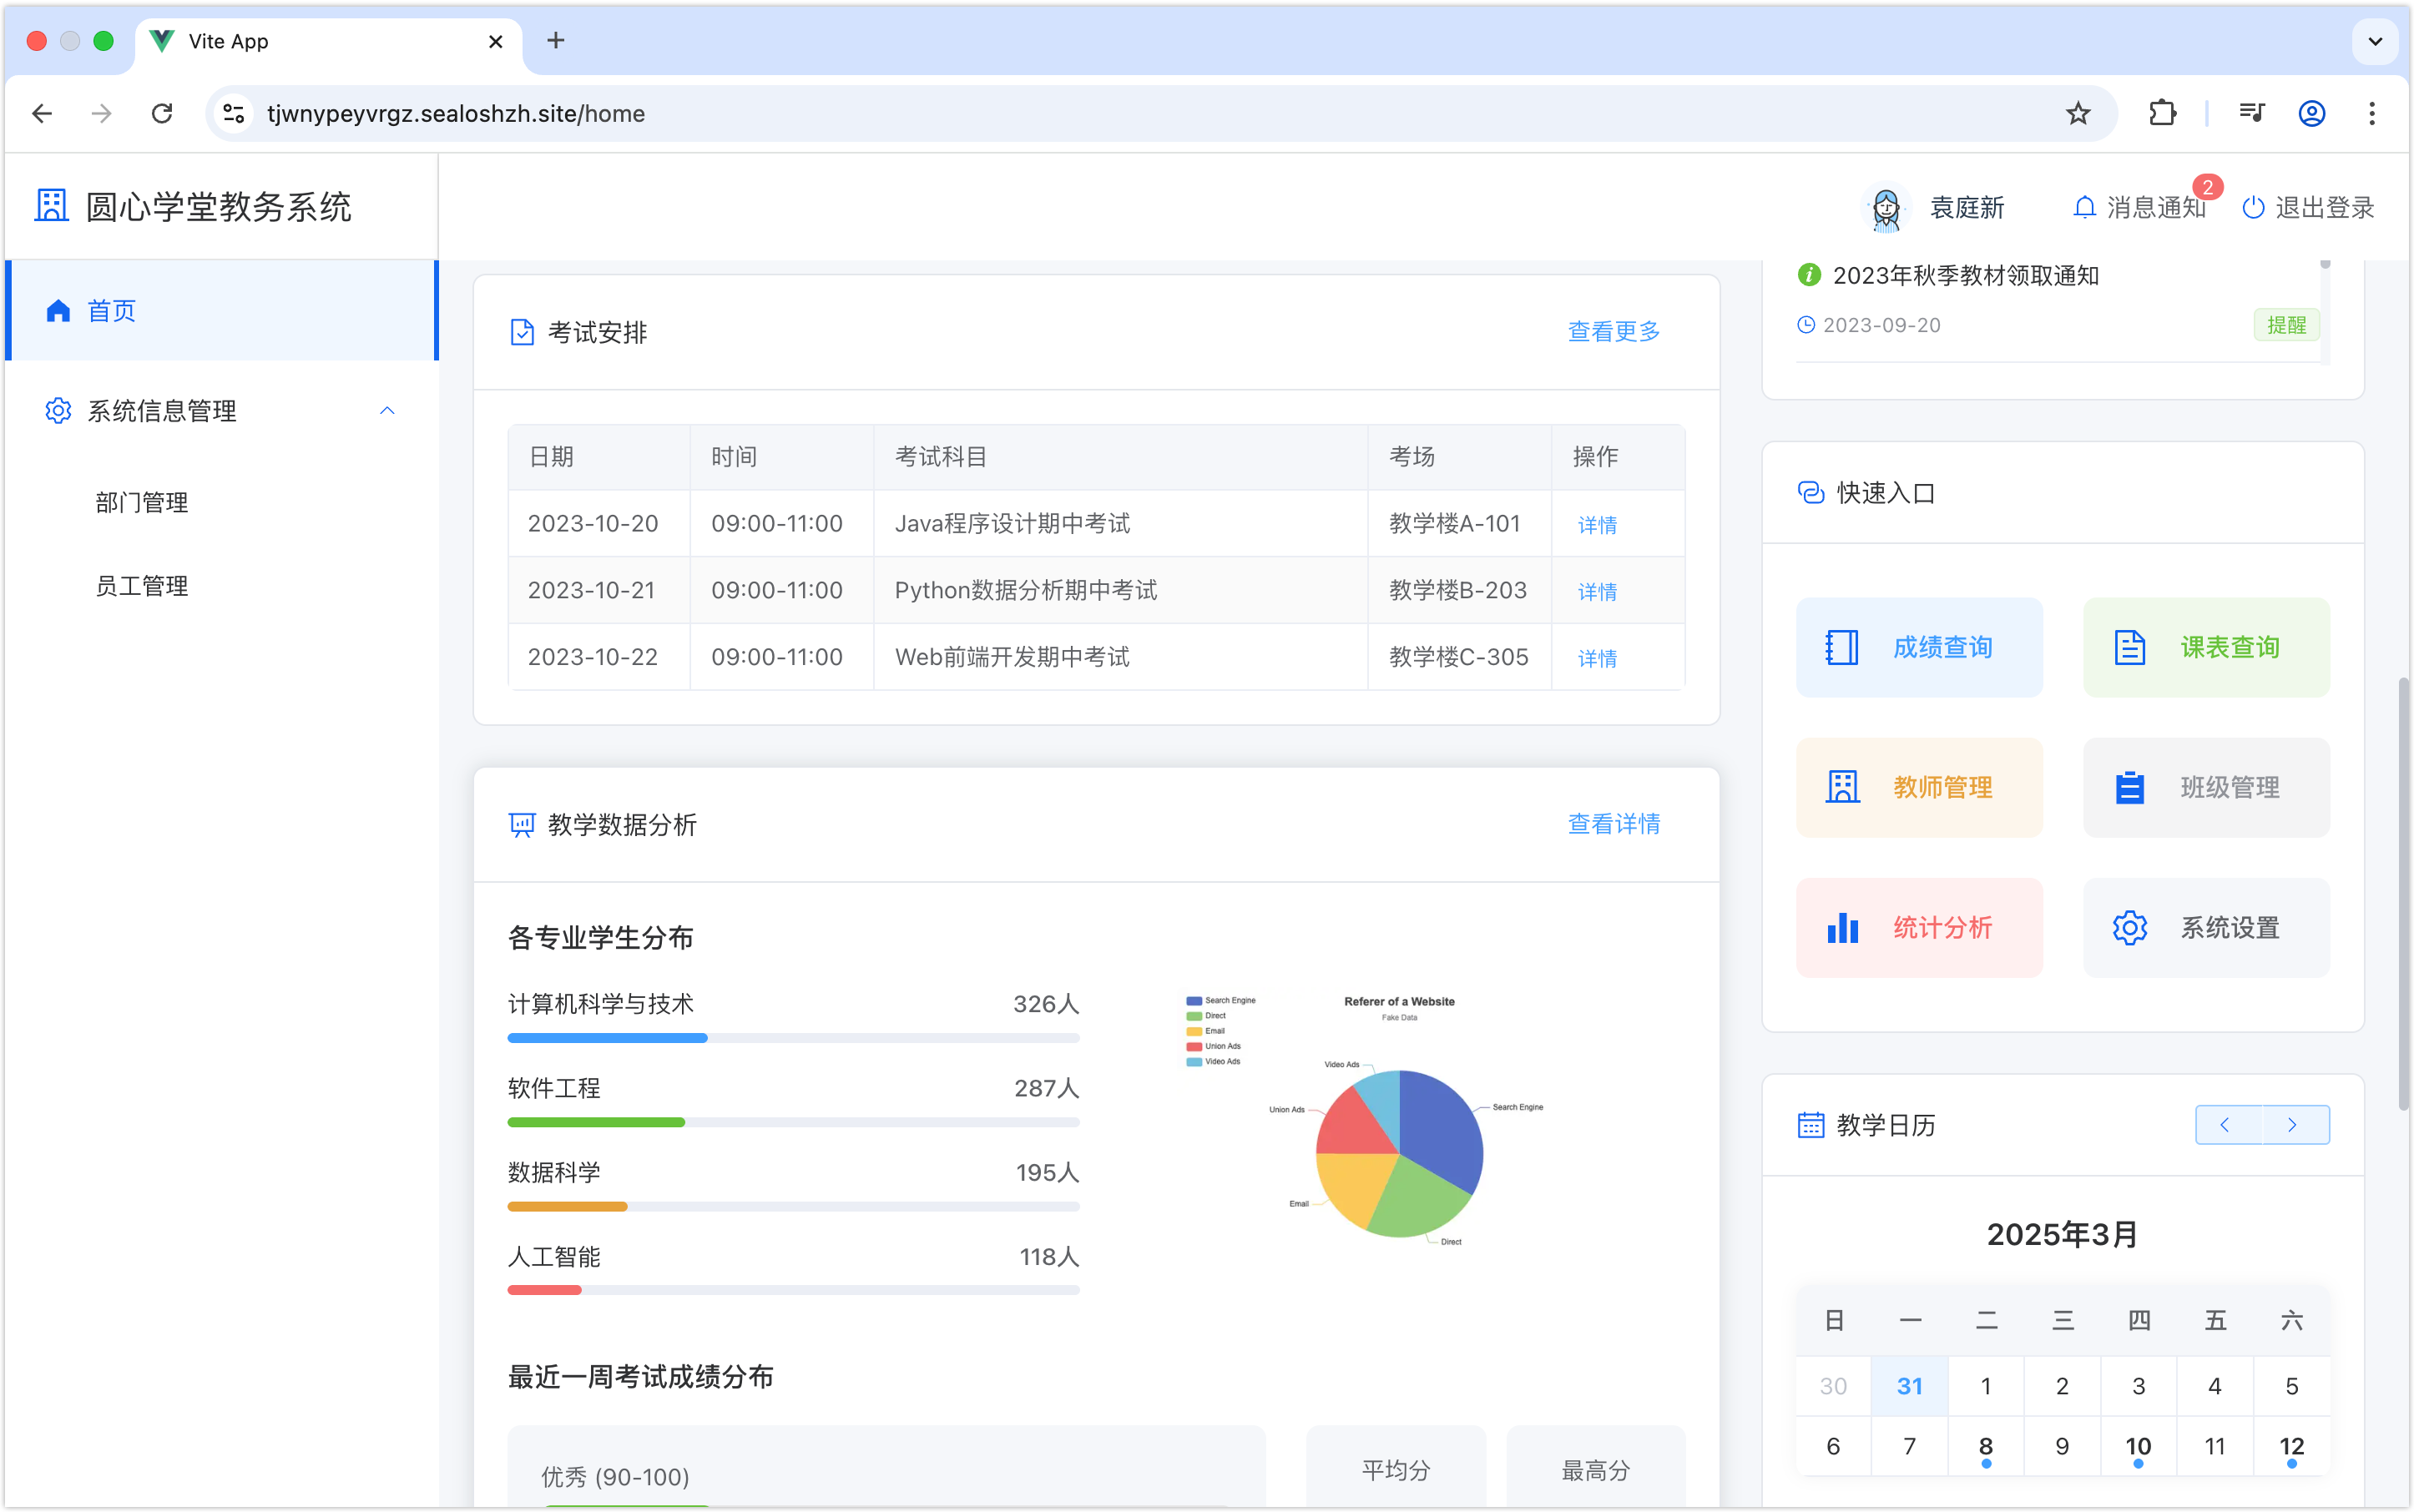Open 课表查询 quick entry tile
Viewport: 2414px width, 1512px height.
(2205, 647)
